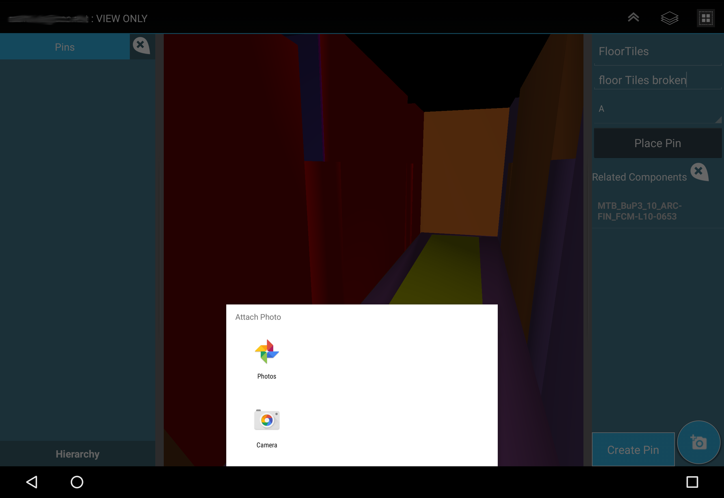Select related component MTB_BuP3_10_ARC-FIN_FCM-L10-0653

click(639, 211)
